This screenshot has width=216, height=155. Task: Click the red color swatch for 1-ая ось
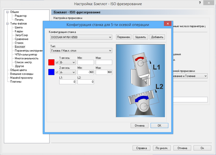51,62
